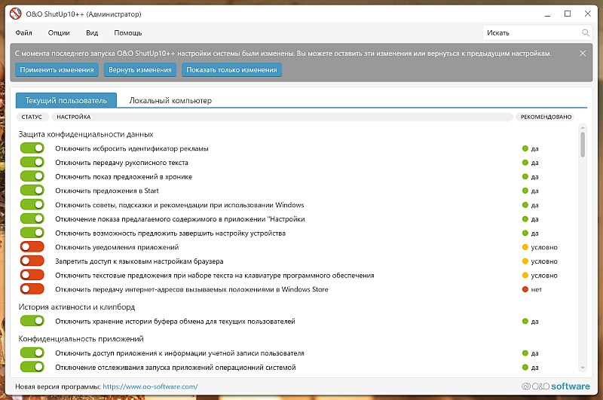Toggle off advertising ID reset setting
603x400 pixels.
pos(32,148)
